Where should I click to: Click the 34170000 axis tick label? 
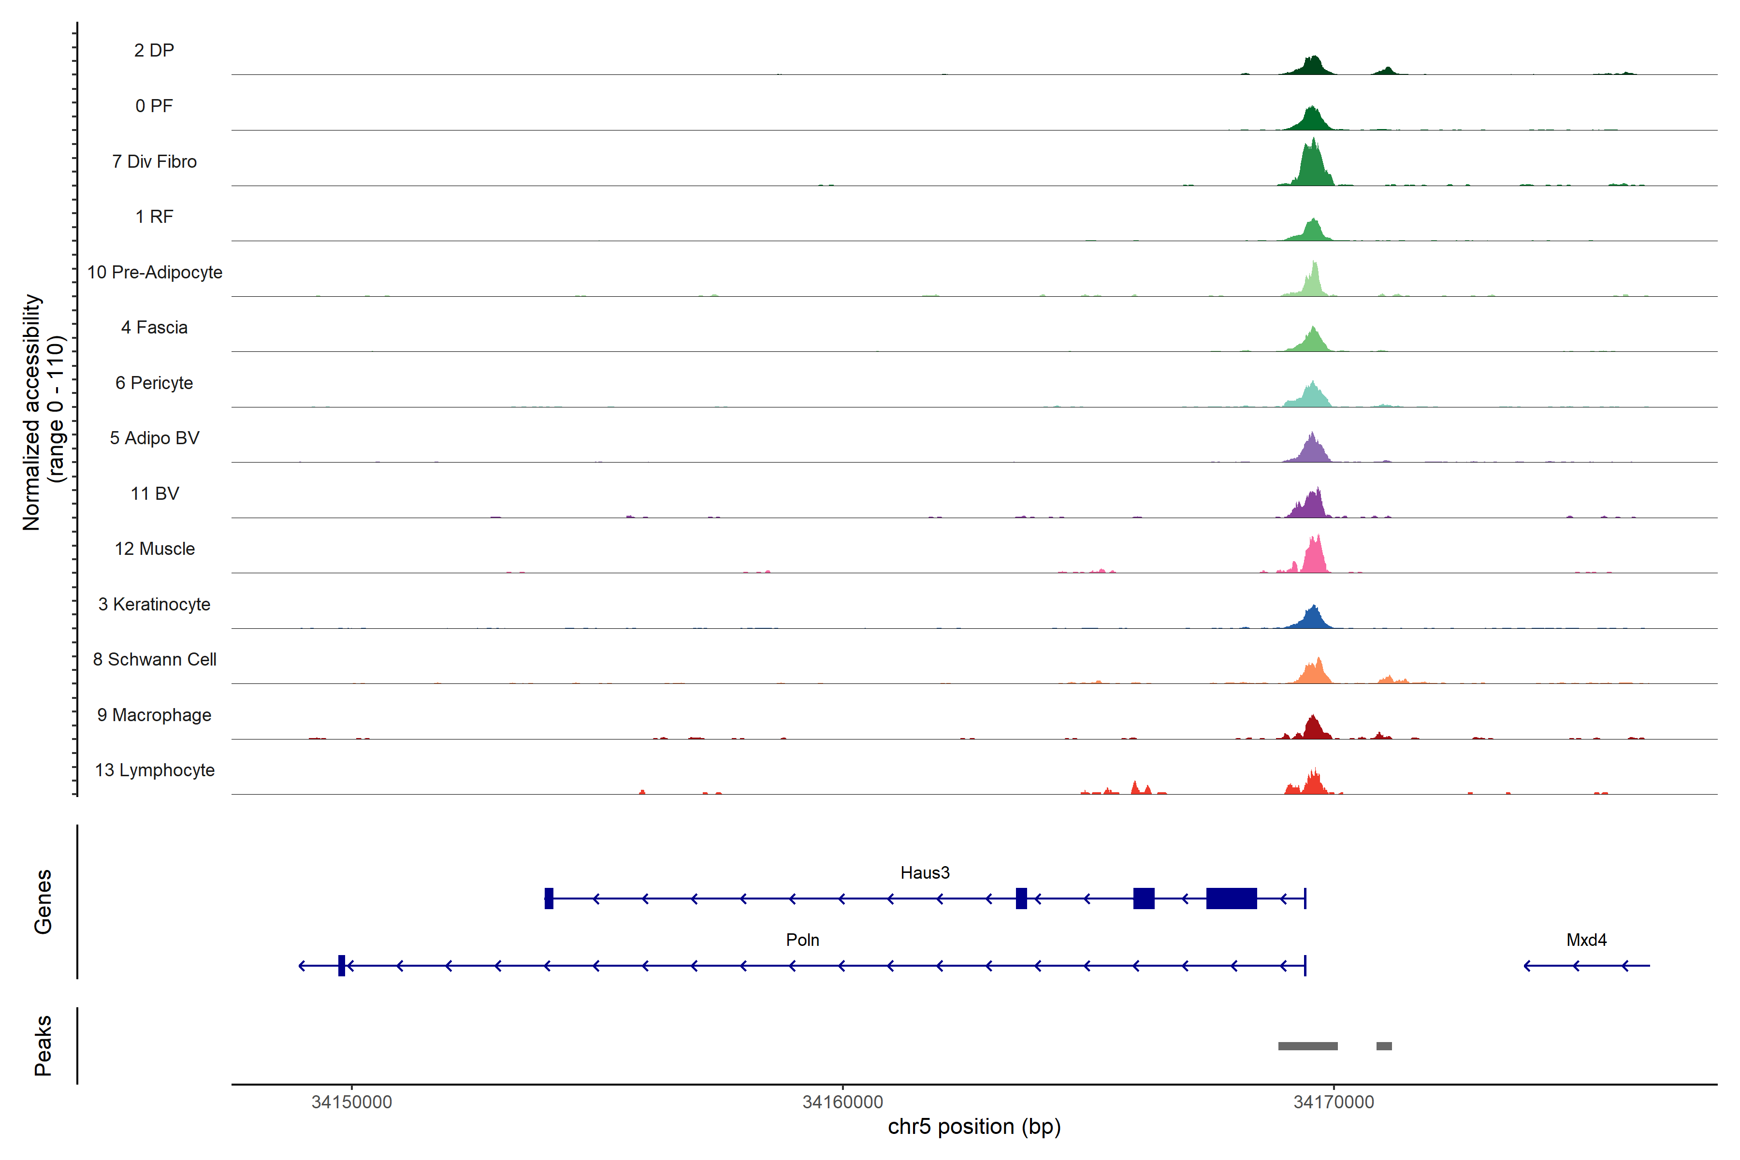coord(1333,1102)
